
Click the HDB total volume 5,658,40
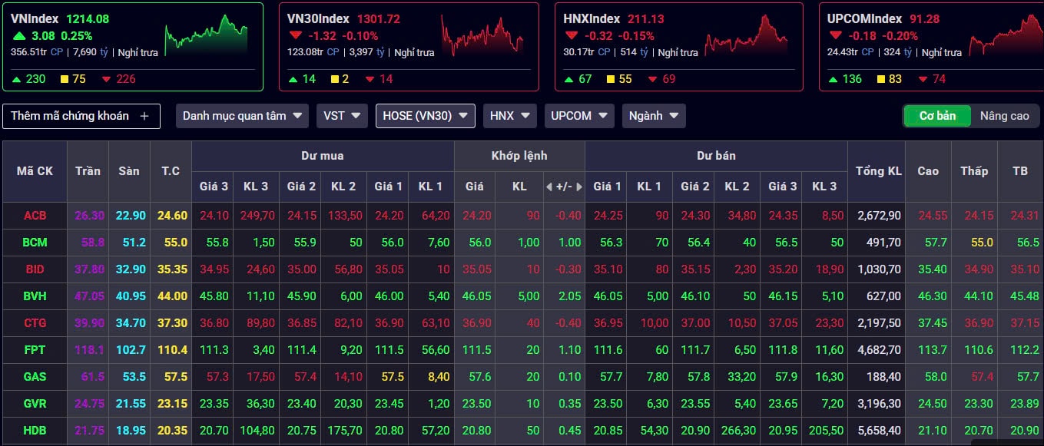pos(880,431)
